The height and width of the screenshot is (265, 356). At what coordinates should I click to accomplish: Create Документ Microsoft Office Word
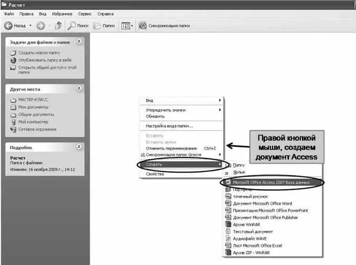click(273, 204)
